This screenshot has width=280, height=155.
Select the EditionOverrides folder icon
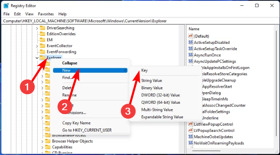(42, 34)
